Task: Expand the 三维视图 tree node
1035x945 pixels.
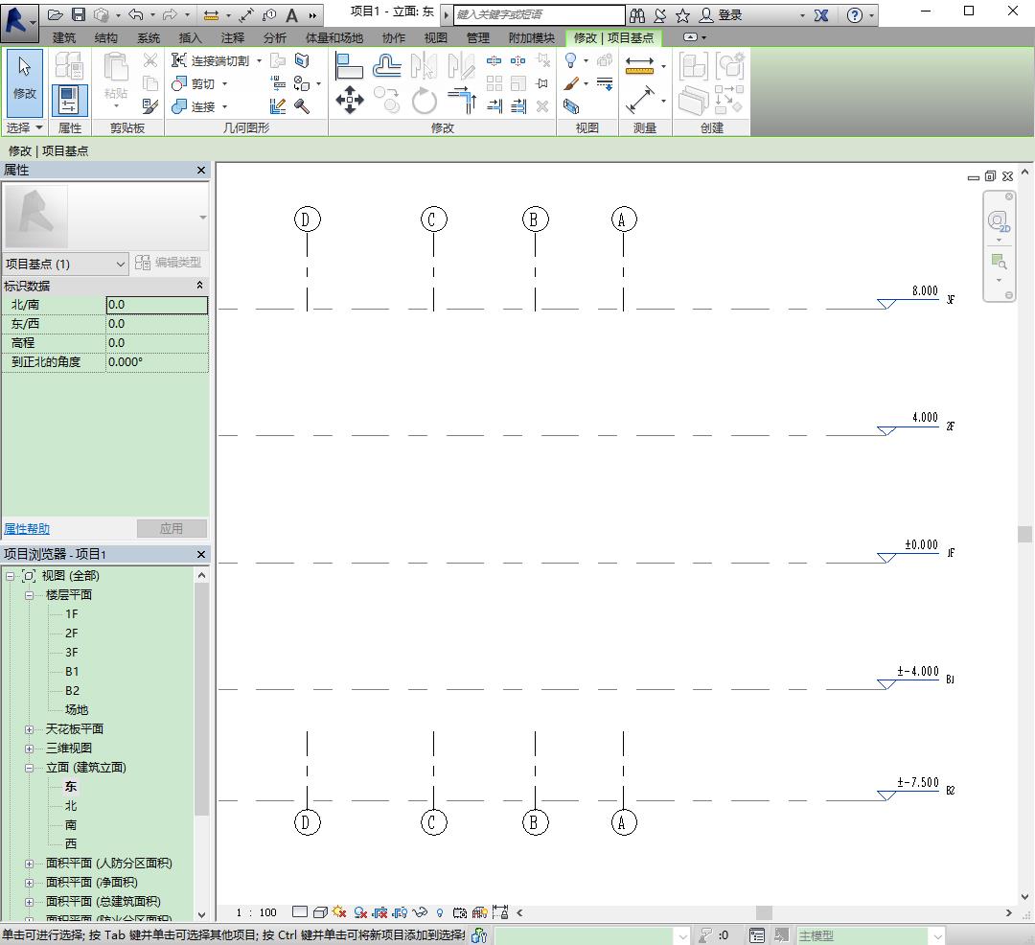Action: 29,749
